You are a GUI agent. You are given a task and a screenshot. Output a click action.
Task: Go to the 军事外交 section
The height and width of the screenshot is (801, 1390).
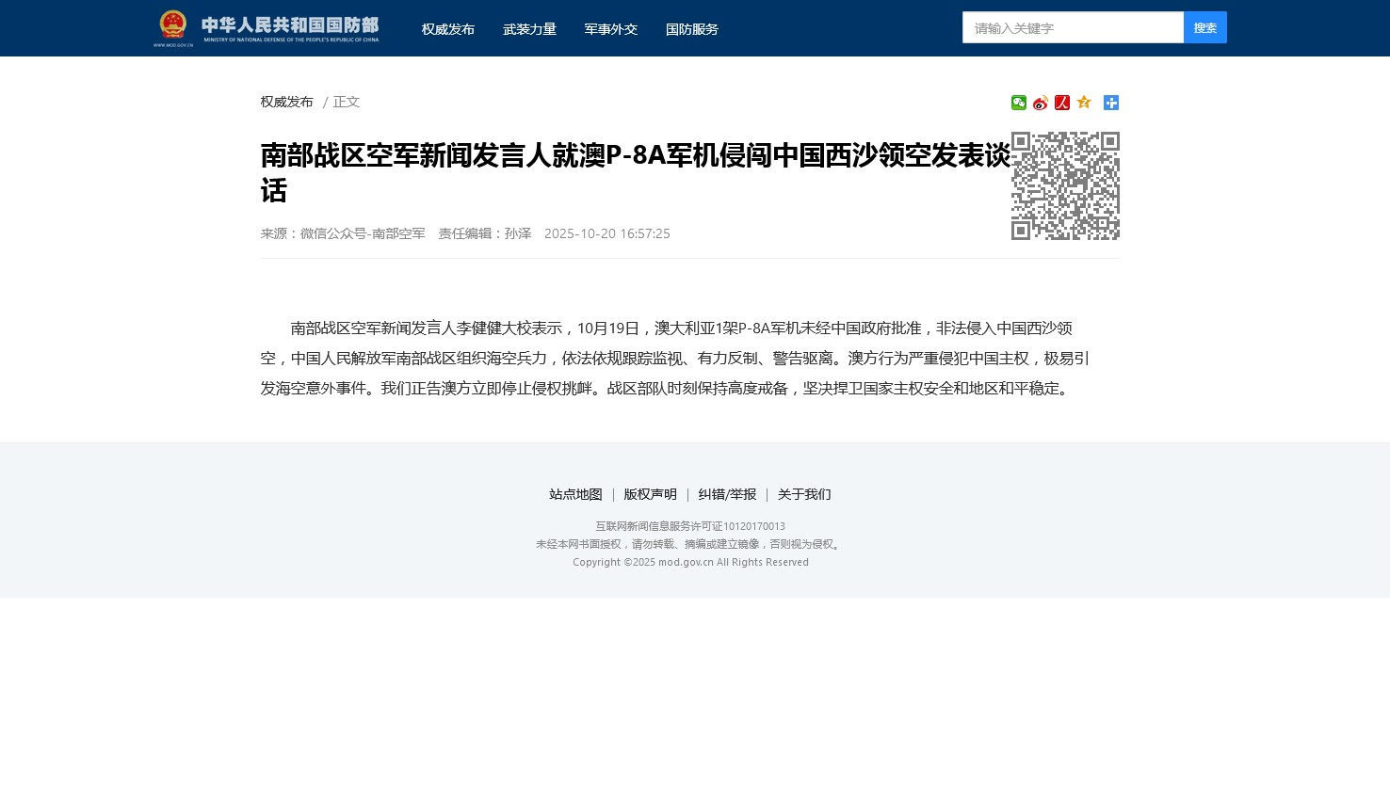(x=611, y=29)
